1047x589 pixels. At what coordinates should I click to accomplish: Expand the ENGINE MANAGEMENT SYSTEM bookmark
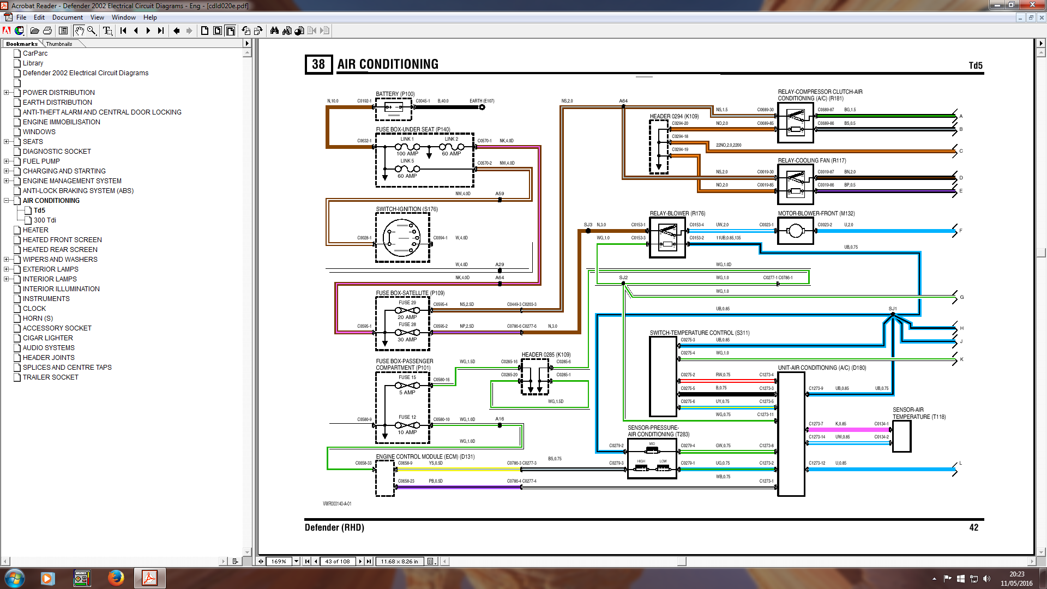click(x=7, y=181)
